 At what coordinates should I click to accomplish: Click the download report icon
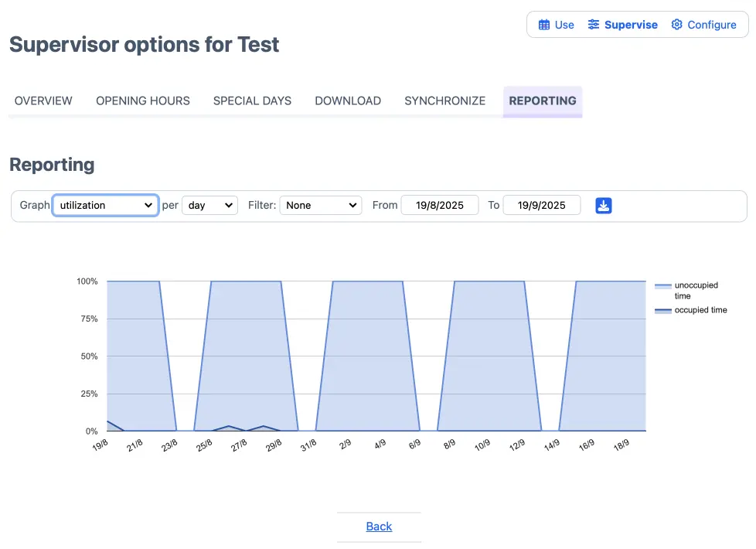tap(603, 206)
